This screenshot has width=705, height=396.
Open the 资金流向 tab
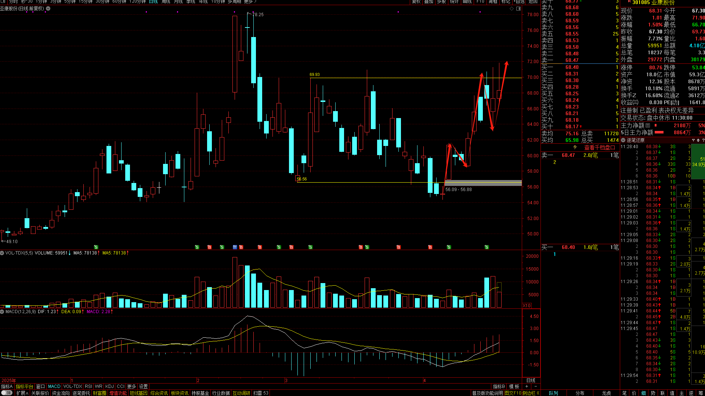(x=61, y=393)
